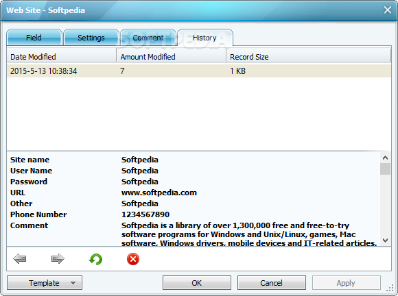Open the Settings tab
The width and height of the screenshot is (398, 296).
coord(91,38)
